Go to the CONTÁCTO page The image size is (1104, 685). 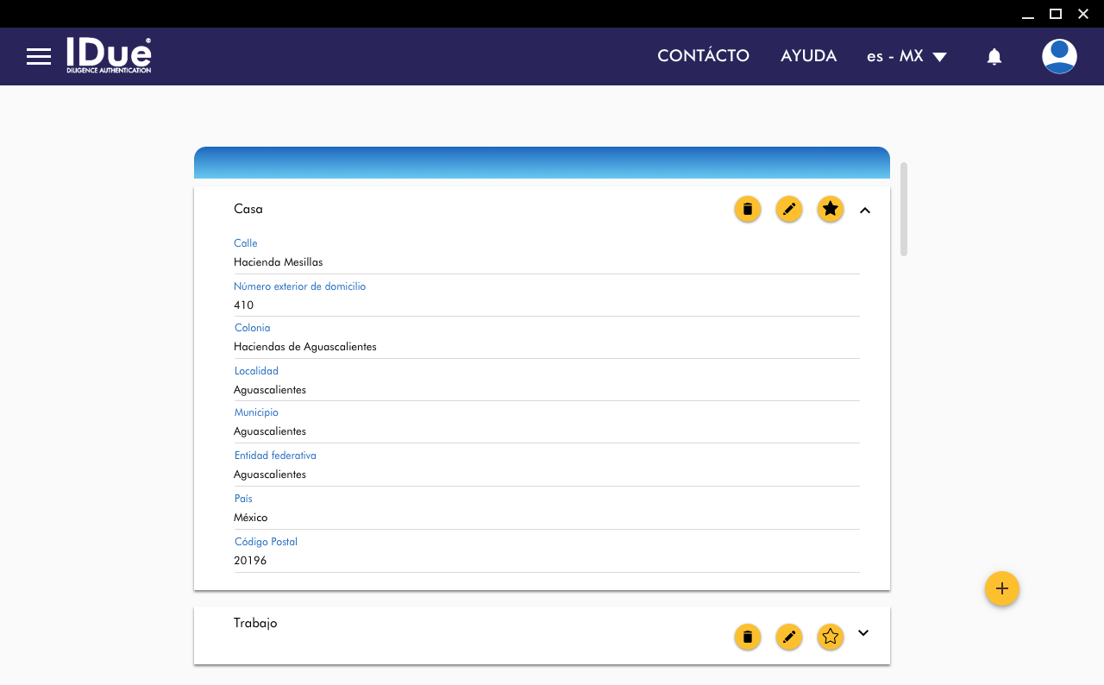click(703, 56)
